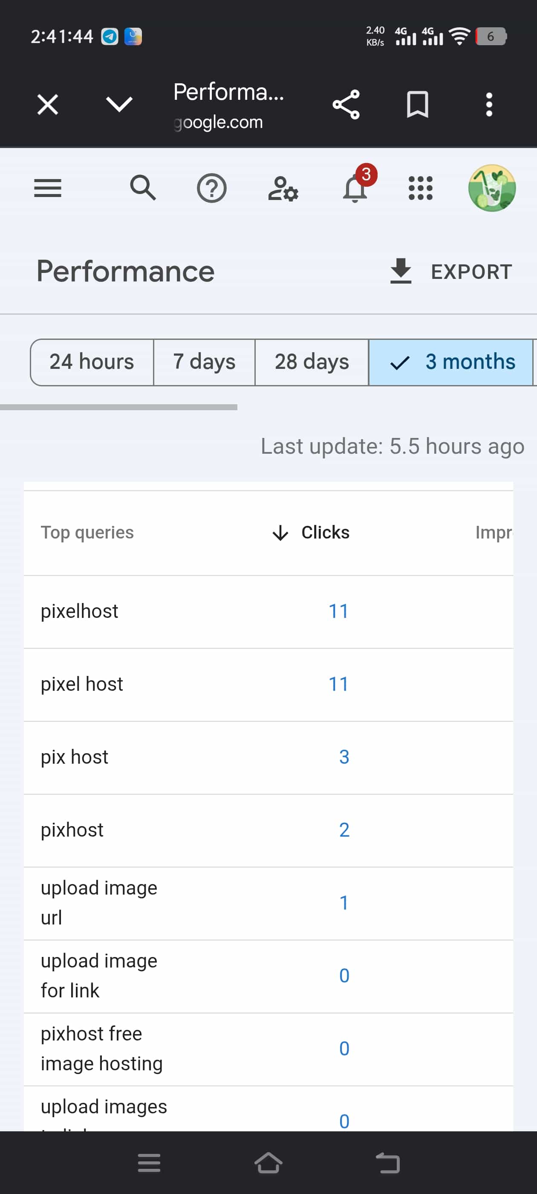Expand the chevron beside the close button
Image resolution: width=537 pixels, height=1194 pixels.
coord(119,104)
